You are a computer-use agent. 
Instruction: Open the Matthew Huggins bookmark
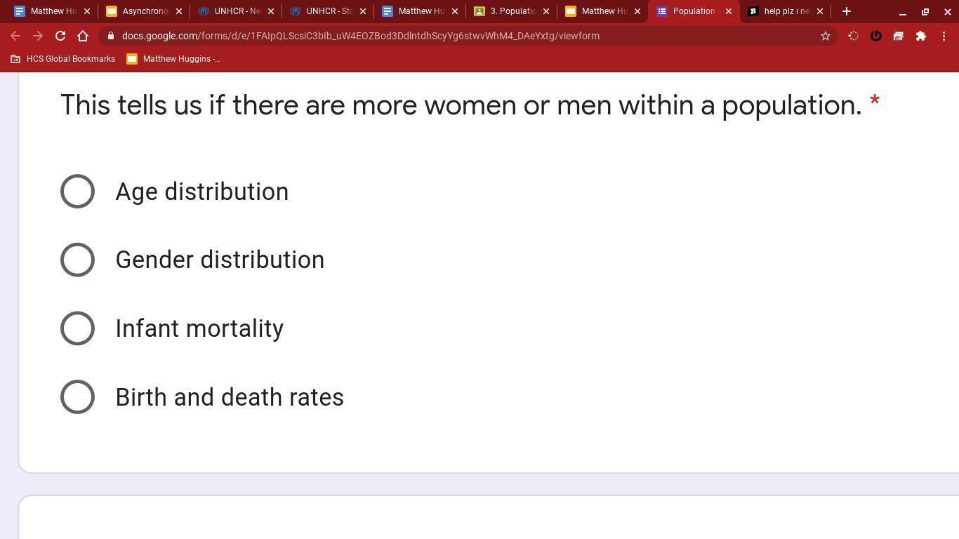coord(173,59)
